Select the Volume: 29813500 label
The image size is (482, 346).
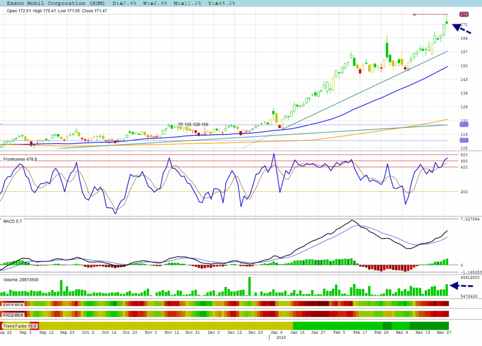tap(21, 280)
